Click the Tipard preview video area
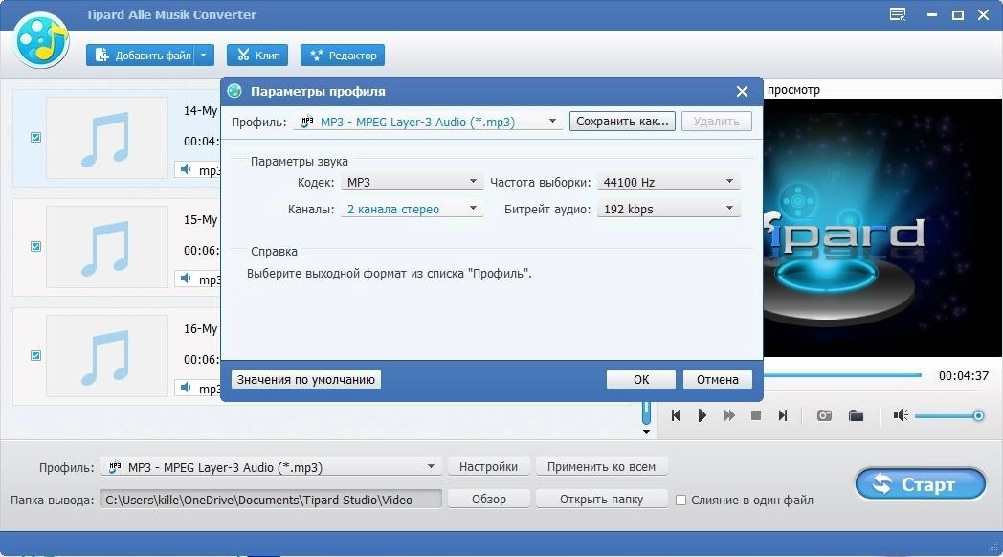 click(882, 228)
